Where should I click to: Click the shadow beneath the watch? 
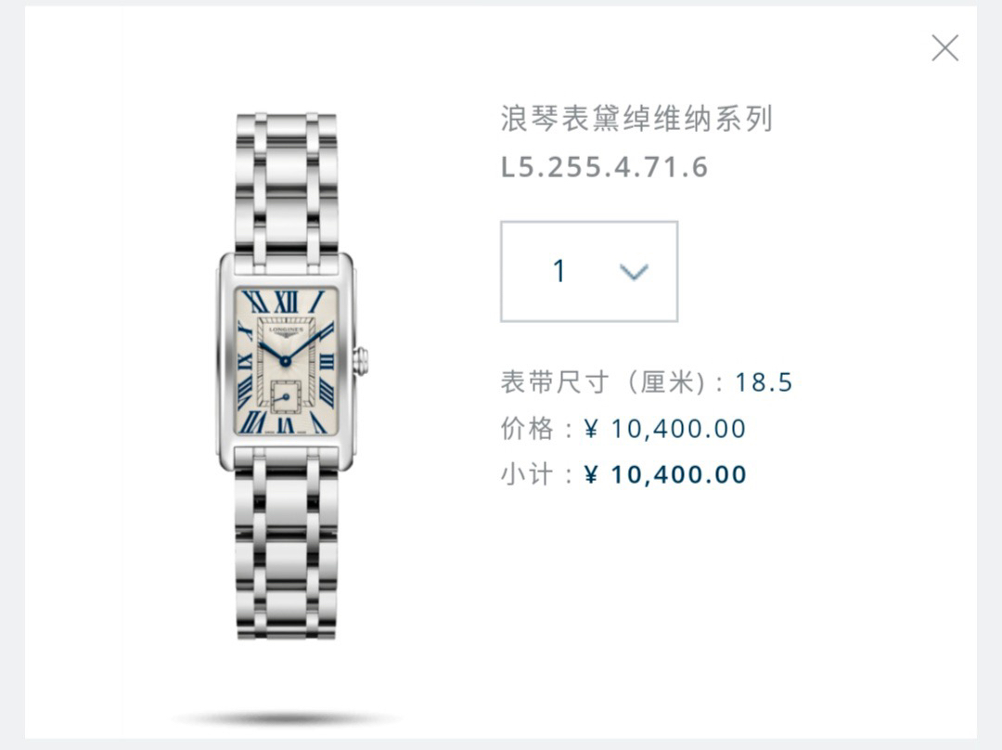tap(286, 718)
